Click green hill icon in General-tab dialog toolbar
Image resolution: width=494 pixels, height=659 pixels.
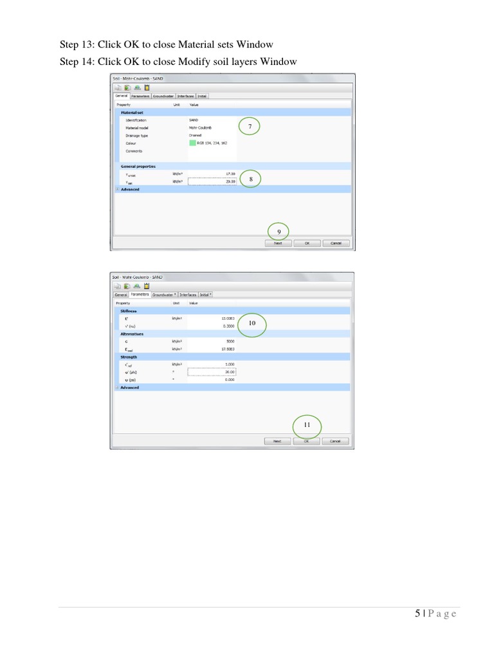pos(138,88)
